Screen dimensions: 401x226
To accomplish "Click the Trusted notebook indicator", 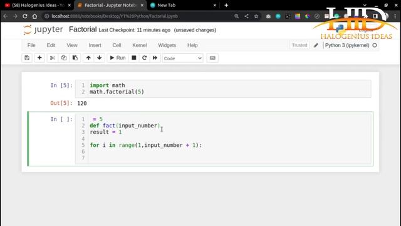I will point(299,45).
